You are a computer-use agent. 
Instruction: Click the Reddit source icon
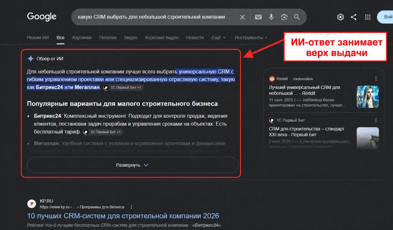(272, 79)
